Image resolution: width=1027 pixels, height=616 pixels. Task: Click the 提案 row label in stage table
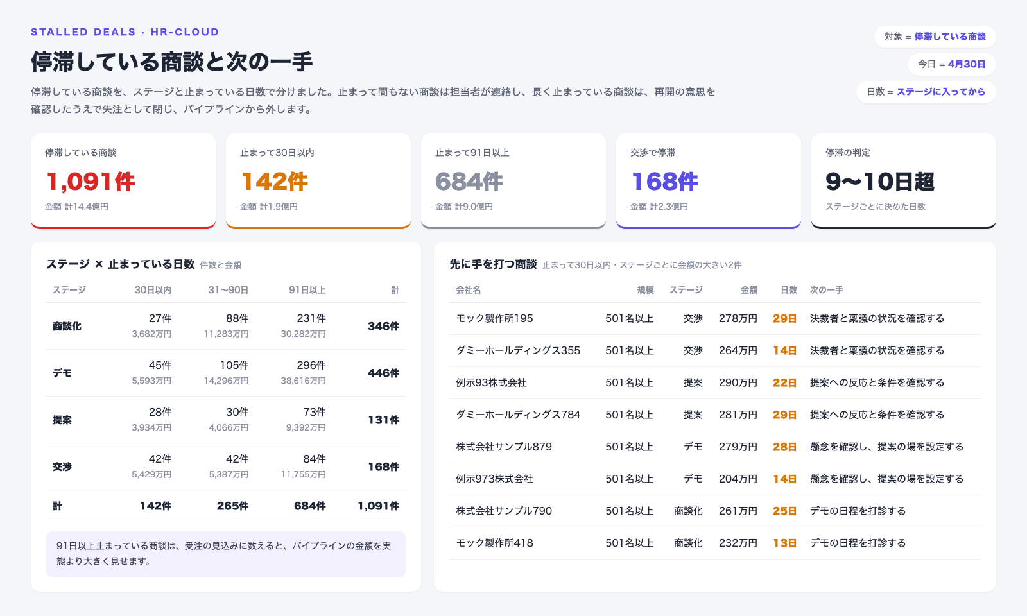tap(62, 420)
